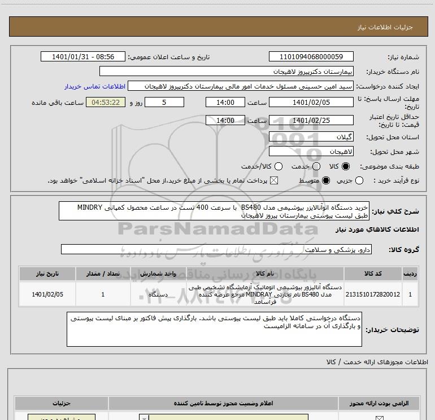Click the need date cell 1401/02/05
The image size is (435, 420).
click(x=47, y=294)
